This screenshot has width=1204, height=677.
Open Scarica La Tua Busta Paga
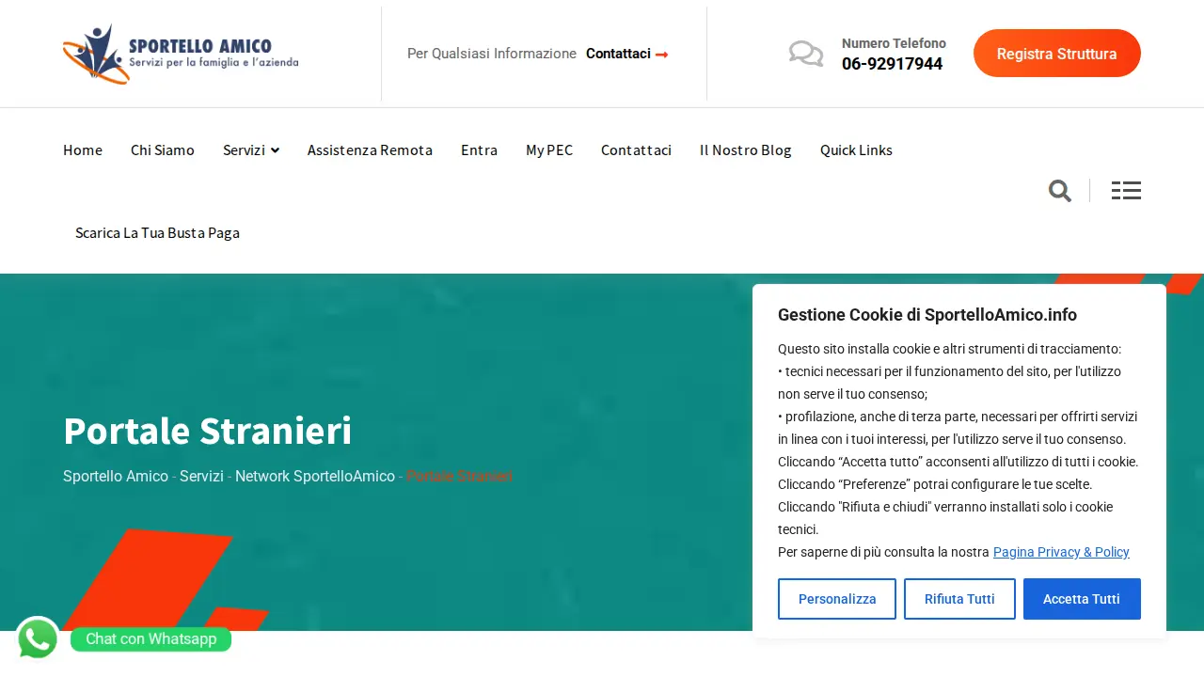(157, 233)
